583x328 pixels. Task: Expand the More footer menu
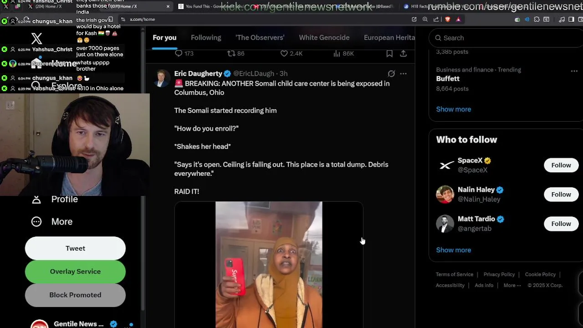click(x=512, y=285)
